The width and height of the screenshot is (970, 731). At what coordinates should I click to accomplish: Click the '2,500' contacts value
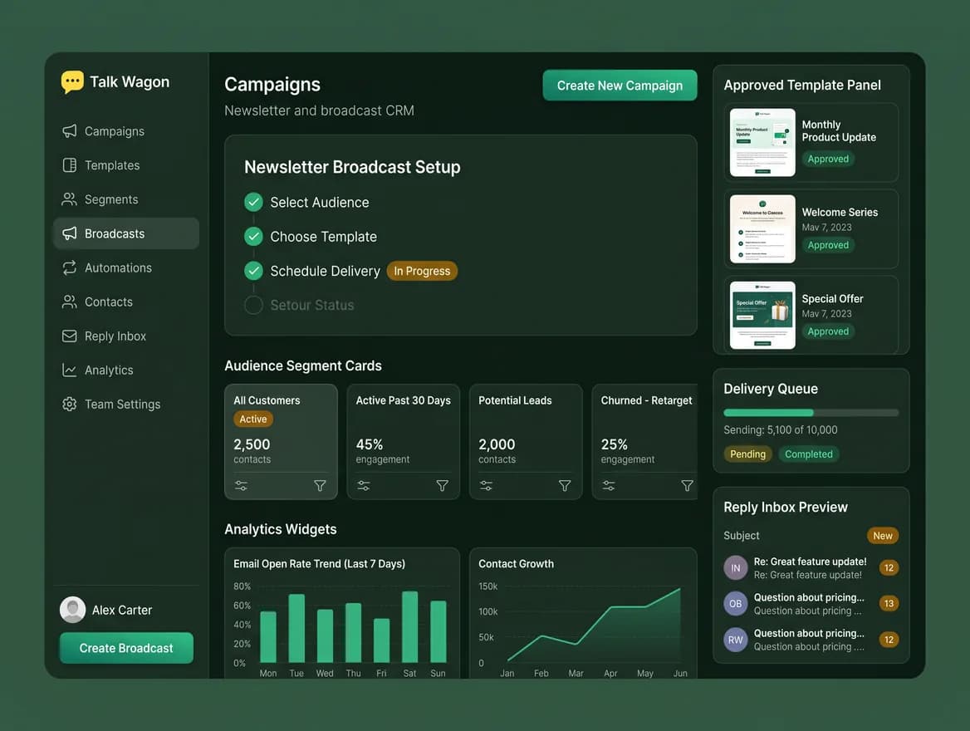(x=252, y=444)
